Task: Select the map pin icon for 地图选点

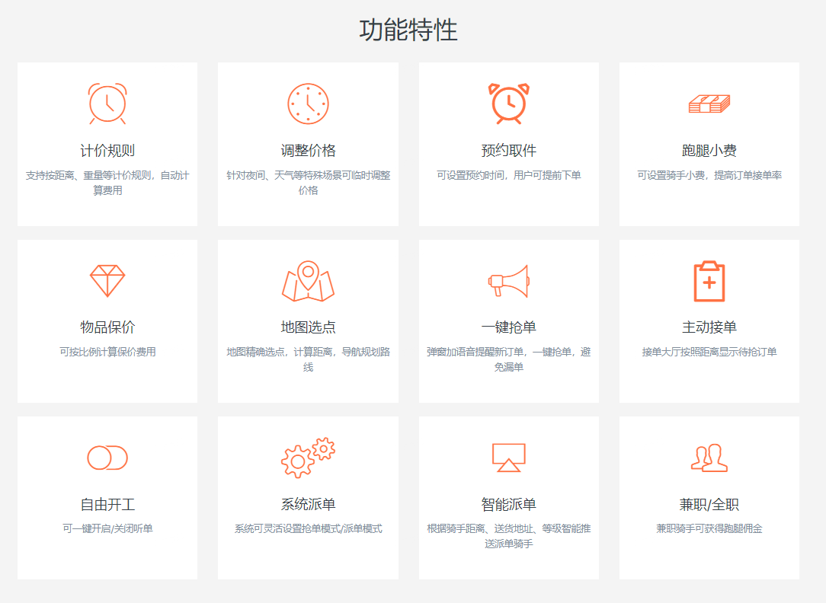Action: 308,281
